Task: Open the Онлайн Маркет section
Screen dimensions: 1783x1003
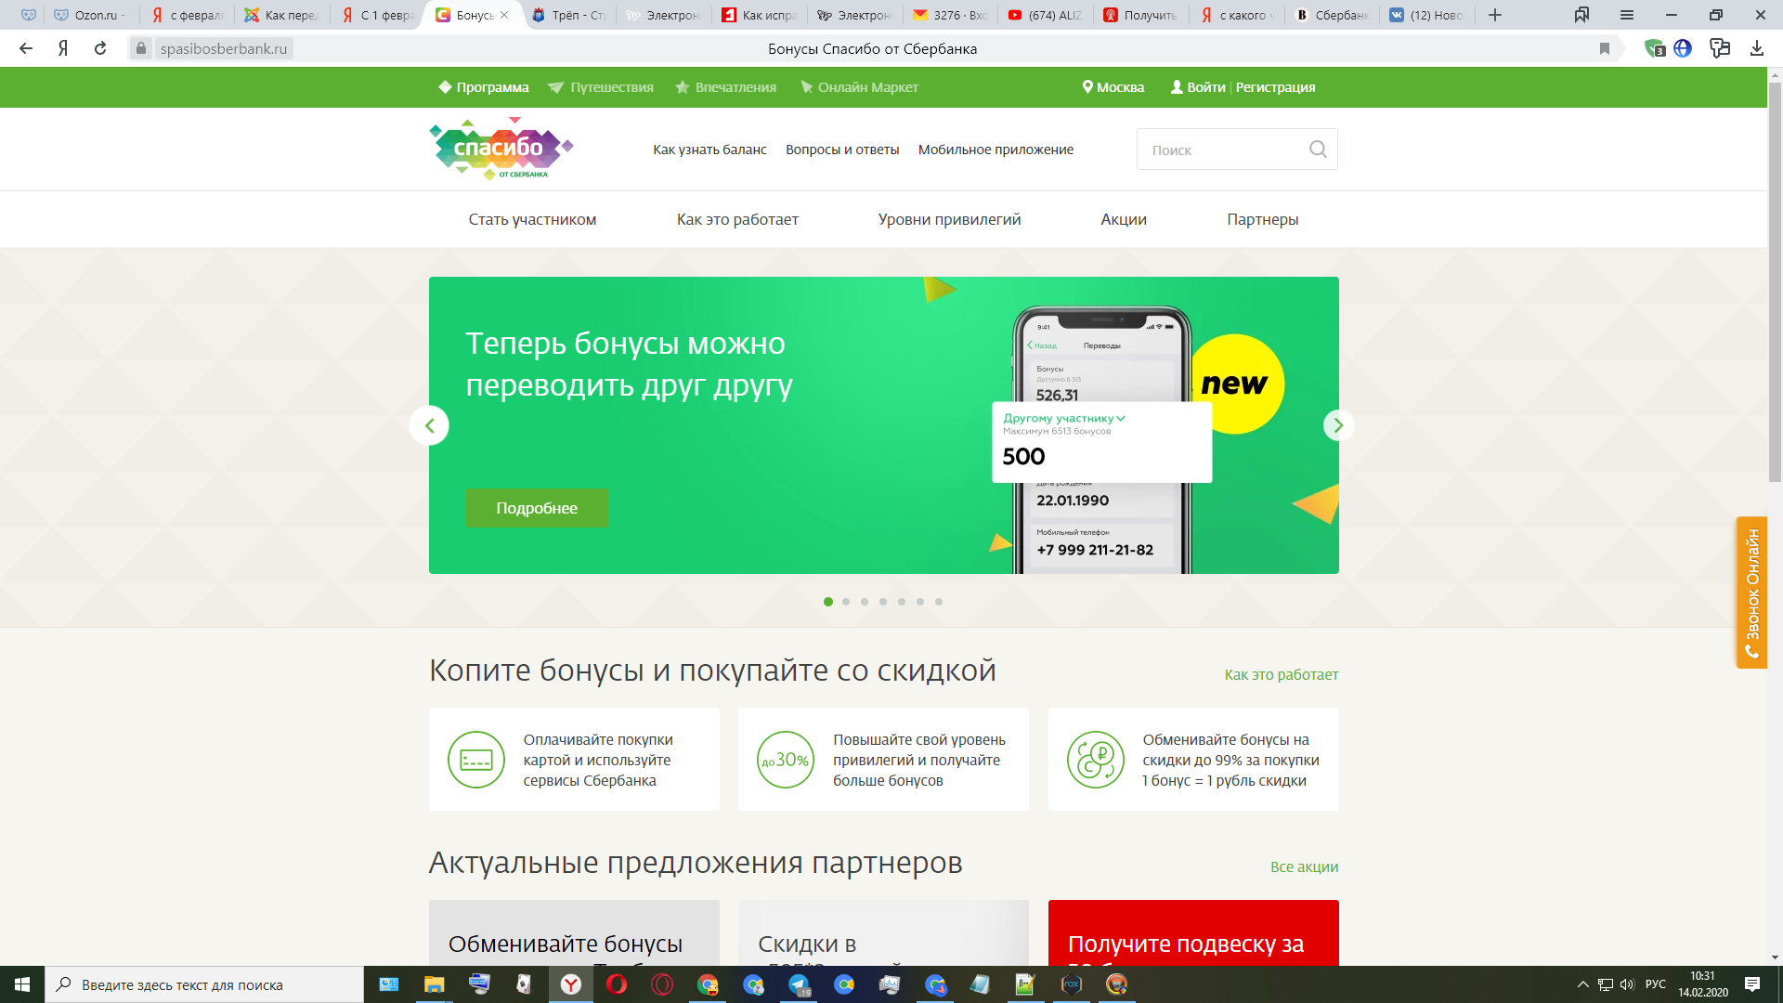Action: (859, 87)
